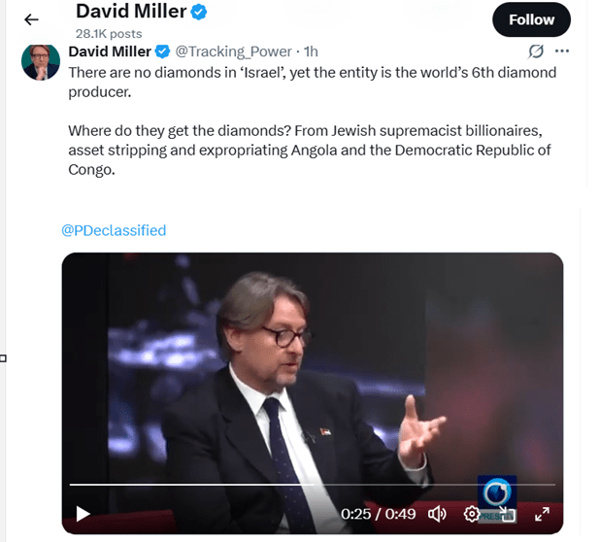
Task: Open the post's three-dot more menu
Action: click(x=561, y=51)
